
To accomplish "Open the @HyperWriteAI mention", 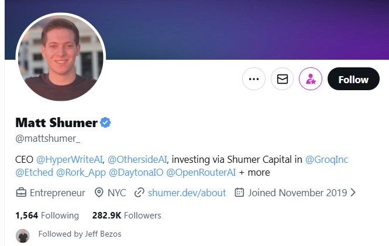I will pyautogui.click(x=70, y=159).
